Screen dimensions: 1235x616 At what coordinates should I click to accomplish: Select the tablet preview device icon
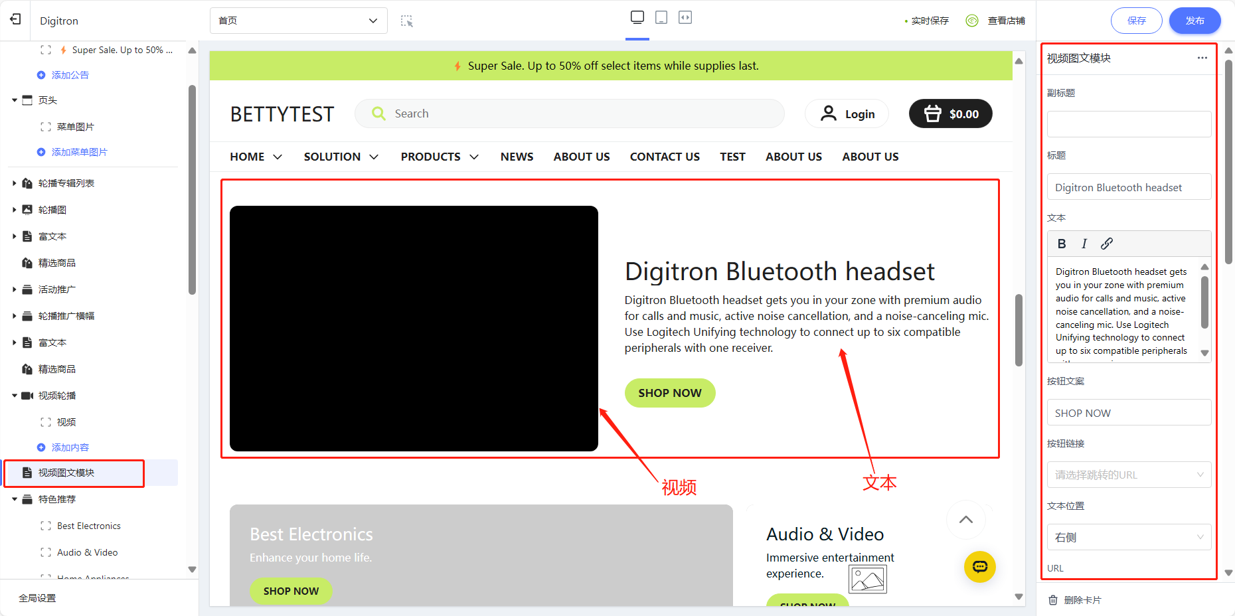(x=661, y=17)
